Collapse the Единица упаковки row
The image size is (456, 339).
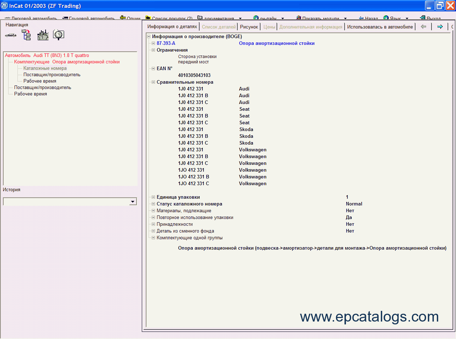pyautogui.click(x=153, y=197)
